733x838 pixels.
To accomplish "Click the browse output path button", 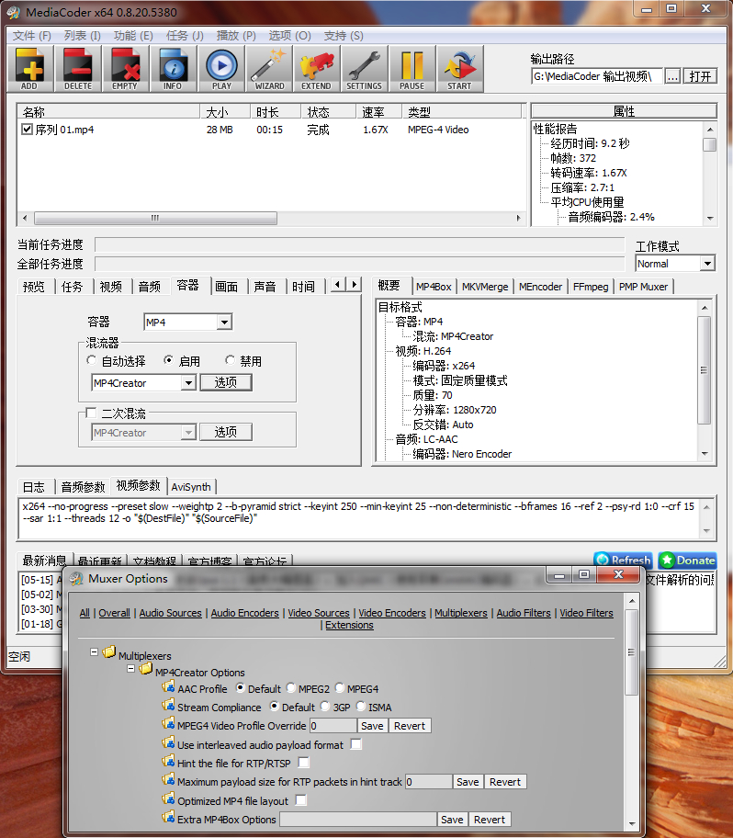I will click(x=672, y=76).
